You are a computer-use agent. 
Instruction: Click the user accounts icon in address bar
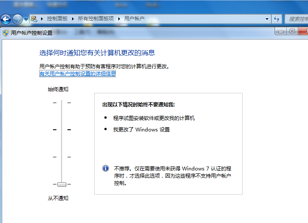[34, 19]
